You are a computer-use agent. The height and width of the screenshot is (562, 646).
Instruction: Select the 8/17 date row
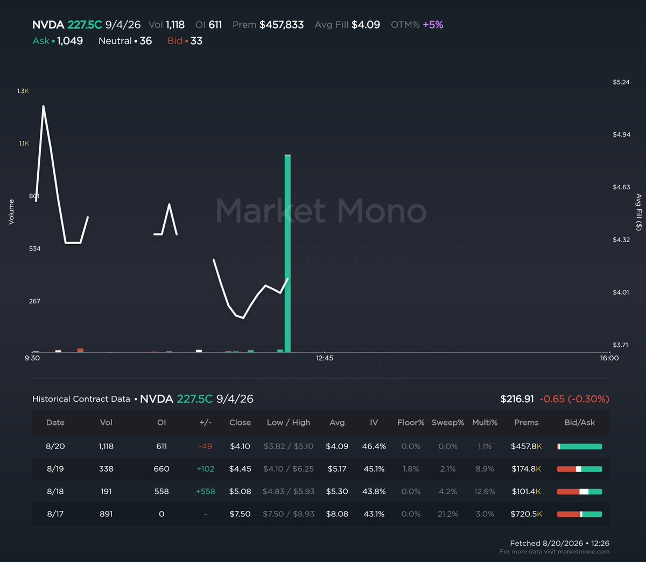coord(321,514)
